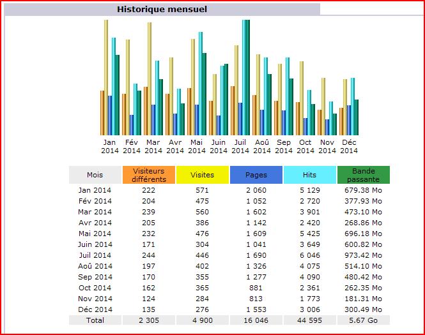Click July bandwidth value '973.42 Mo'
The width and height of the screenshot is (425, 335).
[x=363, y=255]
